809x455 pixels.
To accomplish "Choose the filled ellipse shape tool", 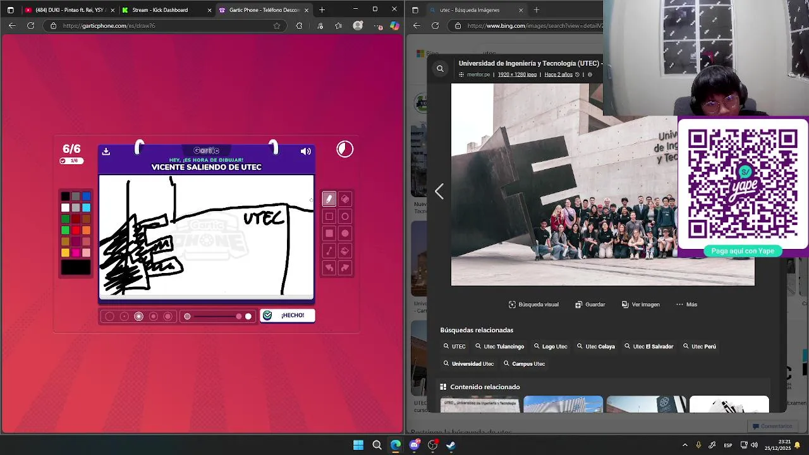I will (x=345, y=233).
